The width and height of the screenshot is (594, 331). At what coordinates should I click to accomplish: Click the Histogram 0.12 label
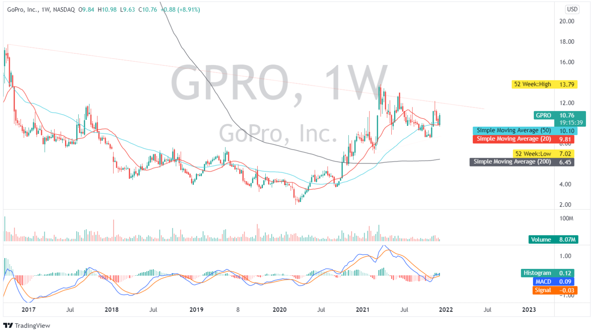click(548, 273)
